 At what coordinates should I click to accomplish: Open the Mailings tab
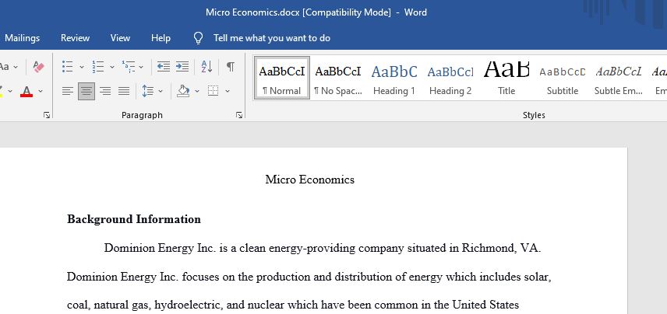(22, 38)
